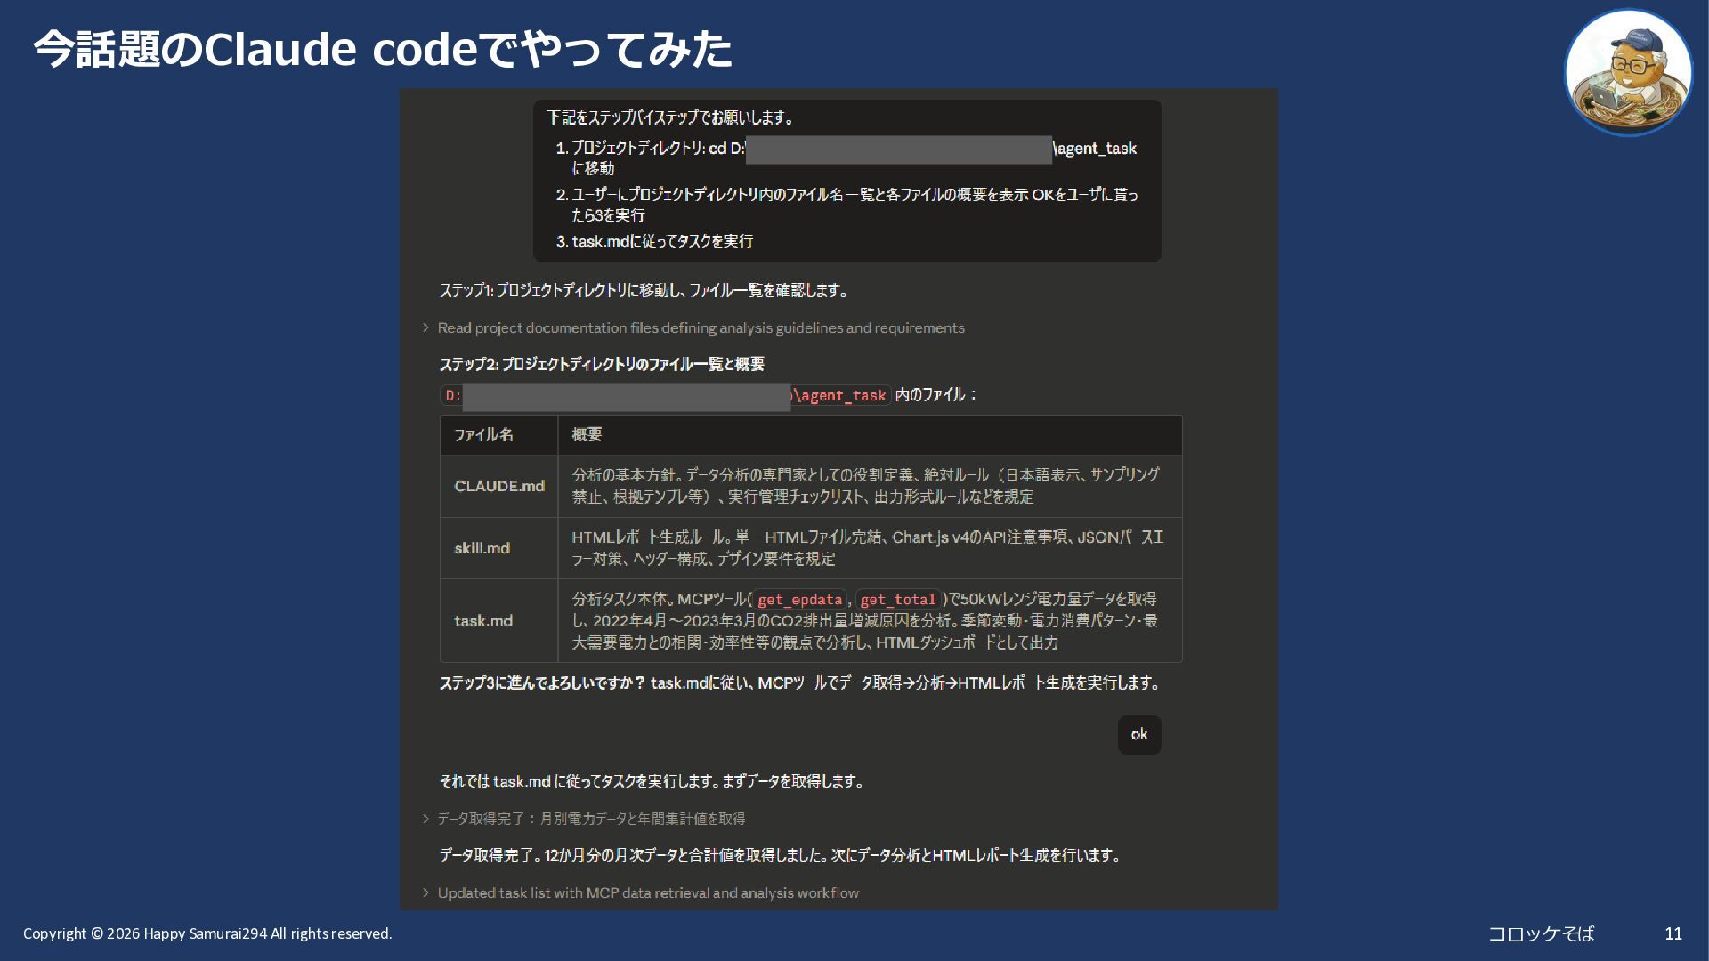Click the slide page number 11
1709x961 pixels.
(1673, 933)
